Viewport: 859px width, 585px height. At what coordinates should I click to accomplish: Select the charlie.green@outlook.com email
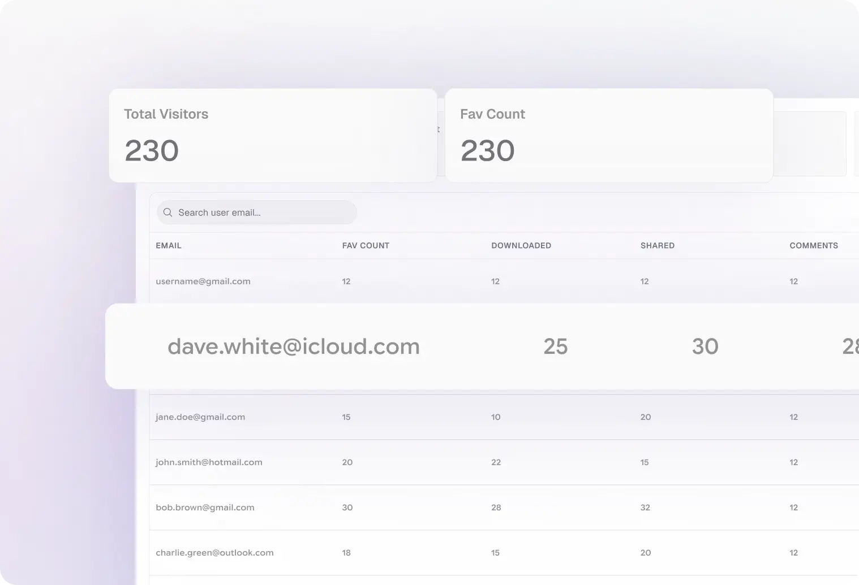[214, 553]
